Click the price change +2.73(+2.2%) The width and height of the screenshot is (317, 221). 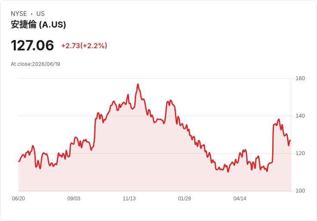[x=84, y=46]
